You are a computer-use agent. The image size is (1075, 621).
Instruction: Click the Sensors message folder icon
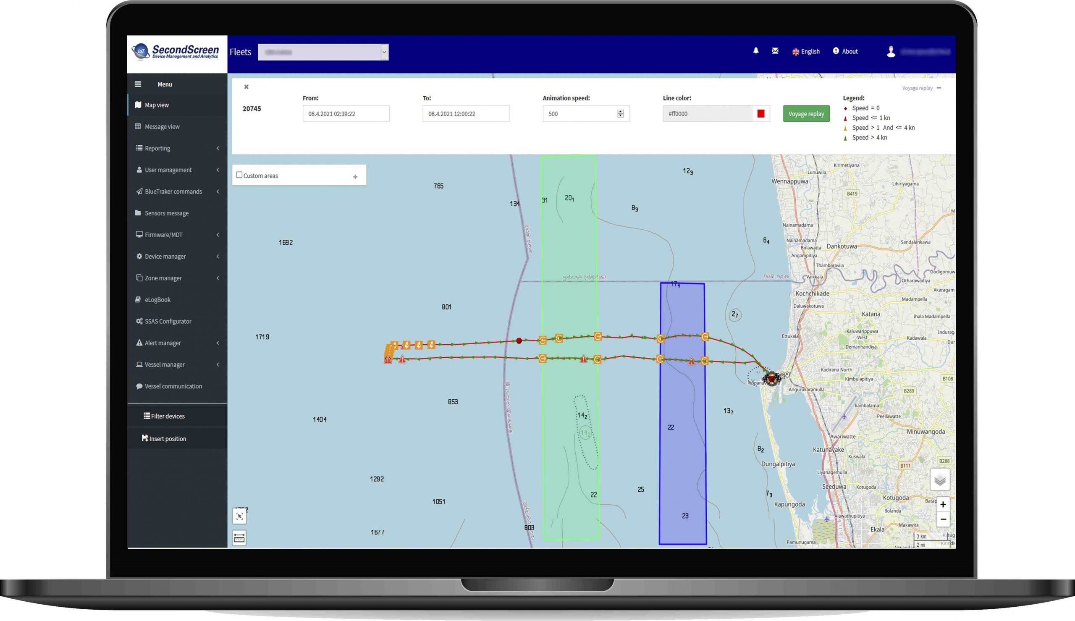pos(138,212)
